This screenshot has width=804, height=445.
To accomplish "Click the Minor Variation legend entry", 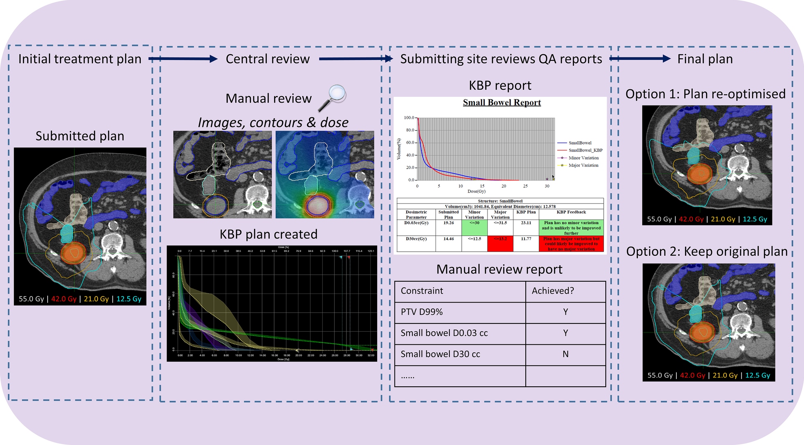I will (578, 158).
